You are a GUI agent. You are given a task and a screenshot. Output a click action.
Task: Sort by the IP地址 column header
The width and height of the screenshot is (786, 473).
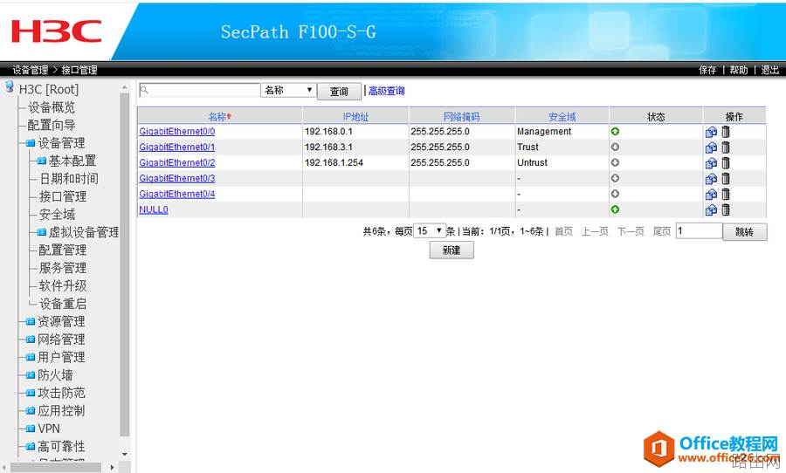coord(355,117)
